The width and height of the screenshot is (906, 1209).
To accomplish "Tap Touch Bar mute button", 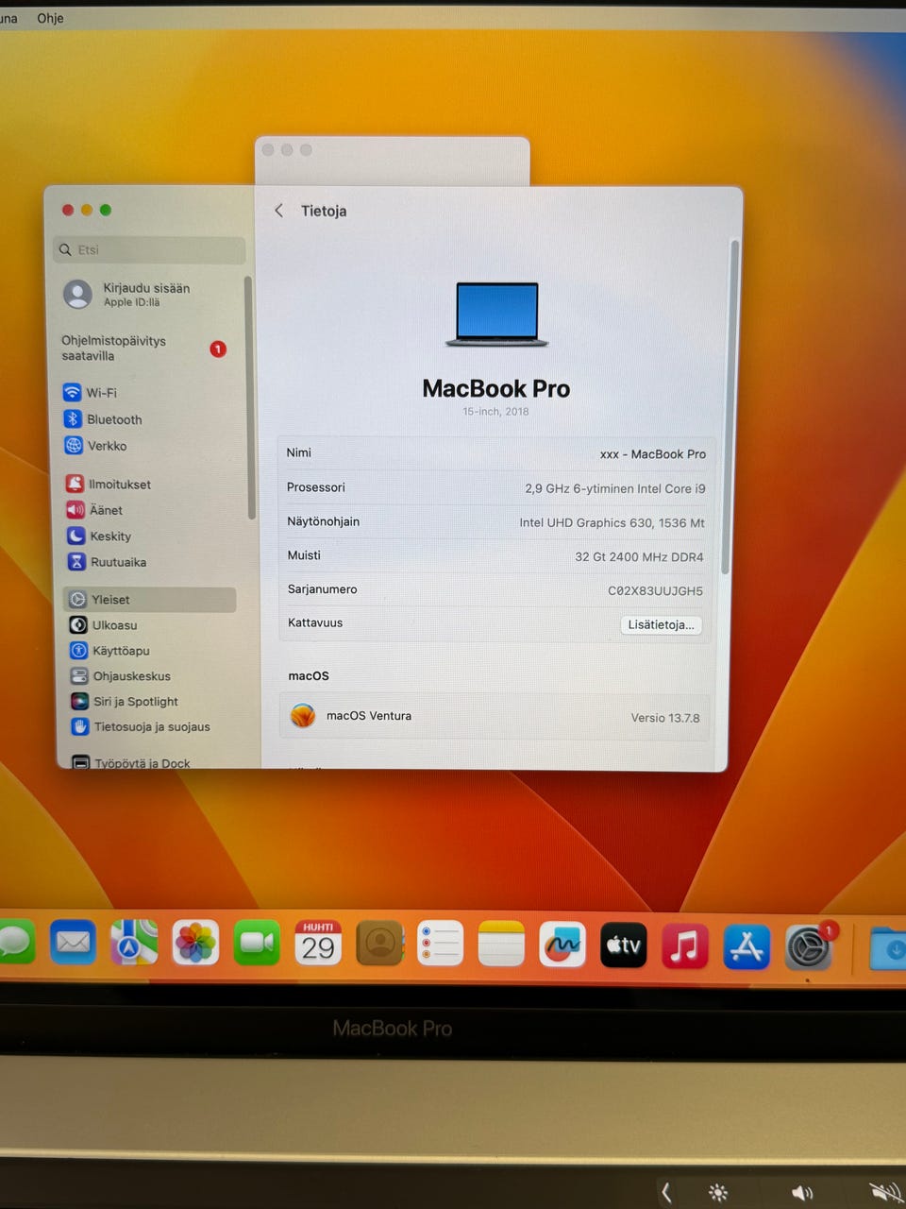I will click(x=885, y=1193).
